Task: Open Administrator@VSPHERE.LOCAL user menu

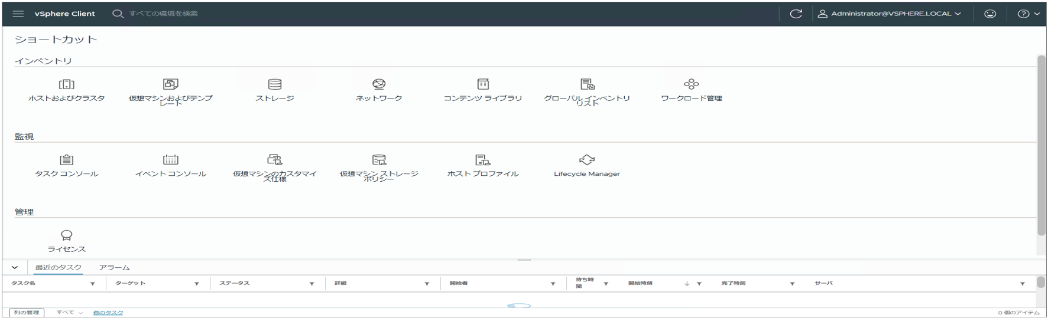Action: pyautogui.click(x=889, y=14)
